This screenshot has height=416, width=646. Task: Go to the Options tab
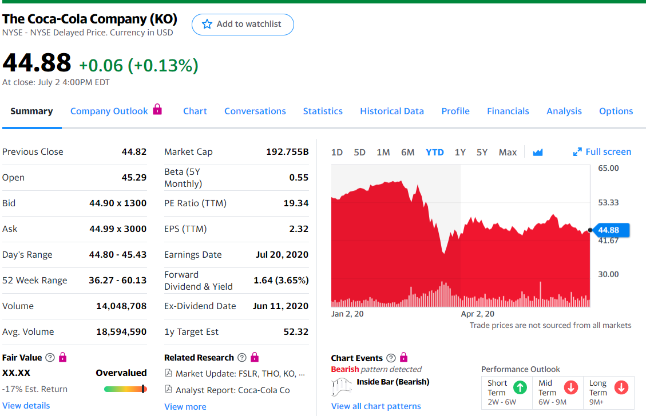(x=616, y=111)
